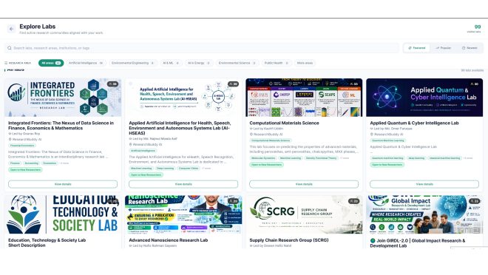Filter by Artificial Intelligence research area
The width and height of the screenshot is (488, 275).
[86, 63]
